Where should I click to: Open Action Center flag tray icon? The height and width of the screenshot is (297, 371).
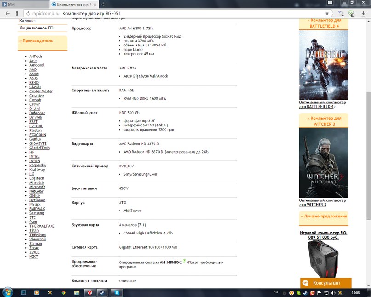click(320, 293)
